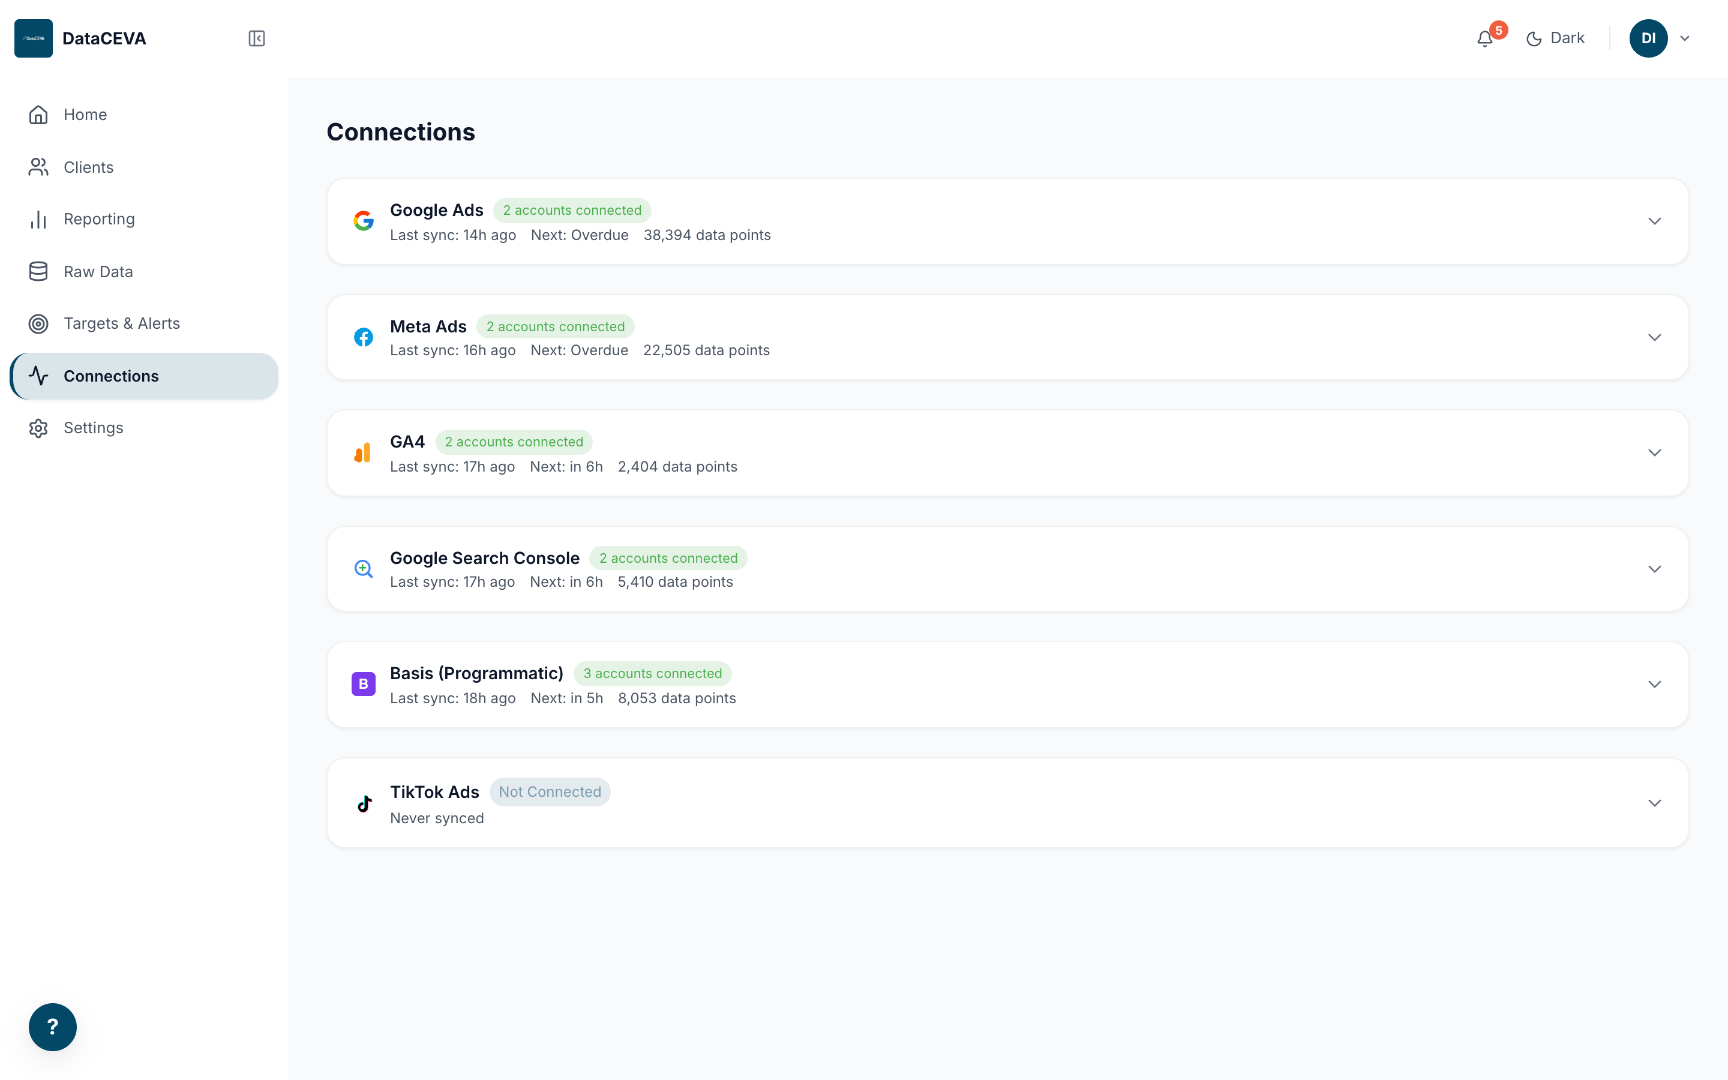
Task: Click the DataCEVA logo icon
Action: click(x=34, y=38)
